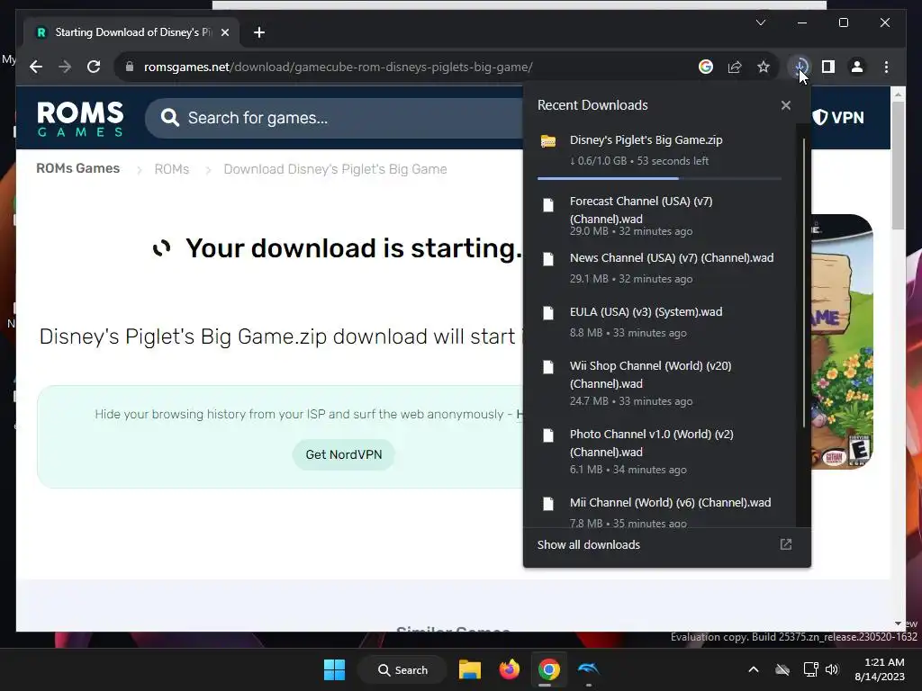This screenshot has width=922, height=691.
Task: Close the Recent Downloads popup
Action: pyautogui.click(x=785, y=105)
